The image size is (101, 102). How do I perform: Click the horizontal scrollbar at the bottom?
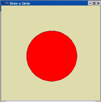[x=51, y=101]
